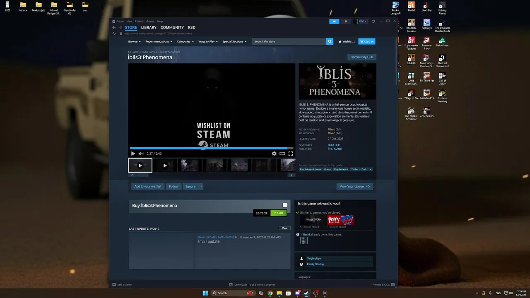Screen dimensions: 530x298
Task: Click the Community Hub button
Action: pyautogui.click(x=361, y=57)
